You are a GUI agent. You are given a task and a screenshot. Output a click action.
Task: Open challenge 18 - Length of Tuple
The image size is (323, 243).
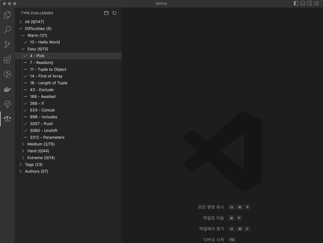coord(68,83)
